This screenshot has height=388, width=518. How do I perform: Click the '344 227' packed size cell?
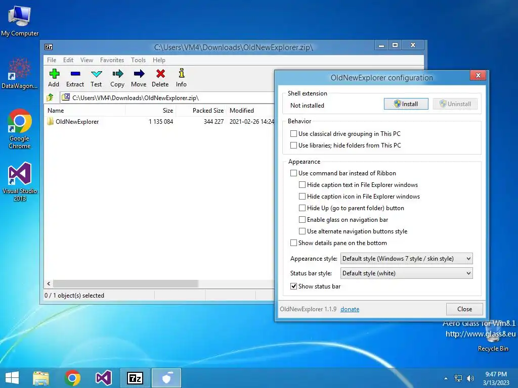(x=213, y=121)
